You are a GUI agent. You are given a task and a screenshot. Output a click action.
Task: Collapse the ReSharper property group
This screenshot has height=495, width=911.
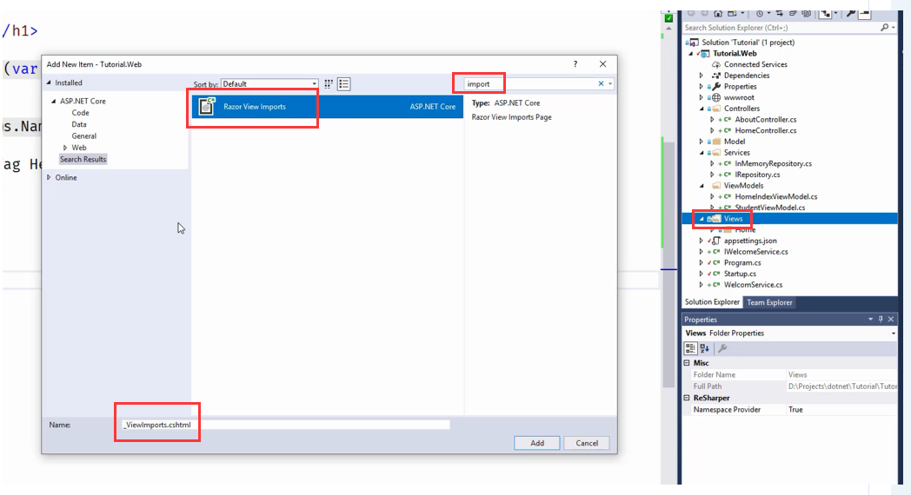pos(687,398)
